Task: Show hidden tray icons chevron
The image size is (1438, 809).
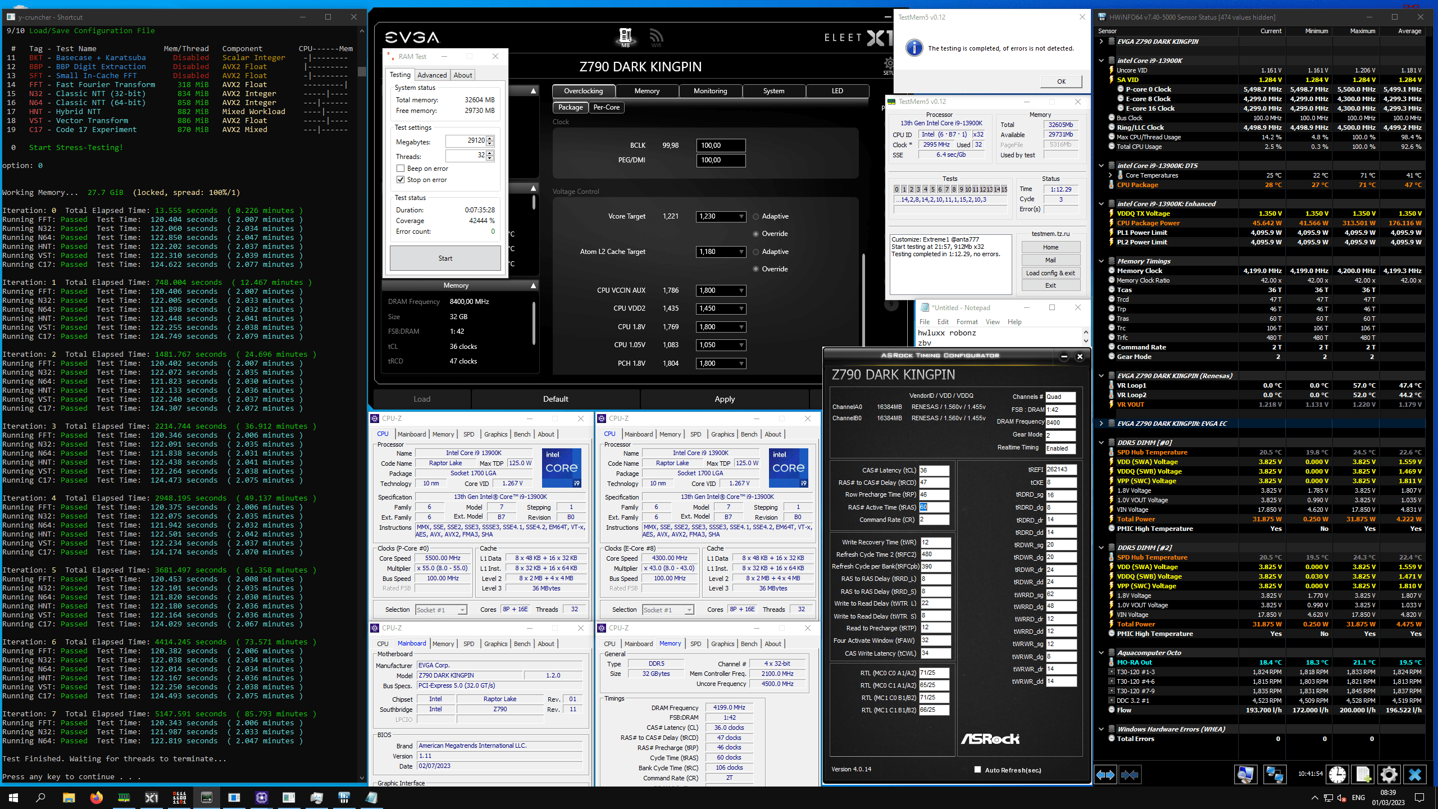Action: 1314,798
